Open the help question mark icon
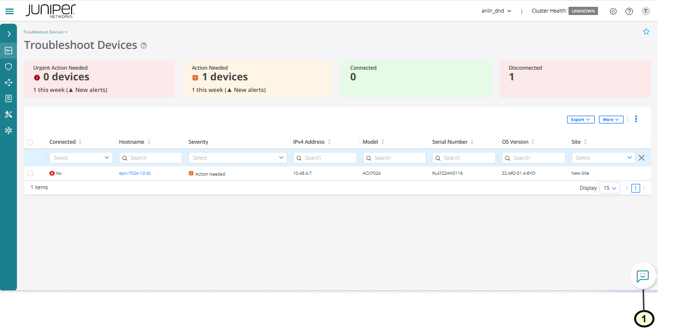Image resolution: width=689 pixels, height=331 pixels. tap(629, 11)
